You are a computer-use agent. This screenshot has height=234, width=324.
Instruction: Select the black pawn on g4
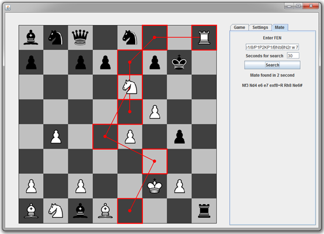coord(179,137)
